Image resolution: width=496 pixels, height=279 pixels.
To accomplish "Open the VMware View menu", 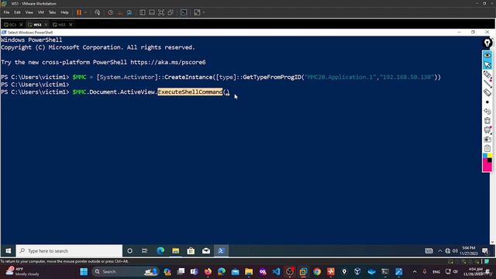I will pos(29,12).
